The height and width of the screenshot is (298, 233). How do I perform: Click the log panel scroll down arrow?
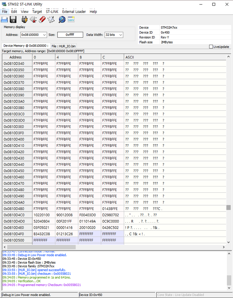pyautogui.click(x=229, y=288)
